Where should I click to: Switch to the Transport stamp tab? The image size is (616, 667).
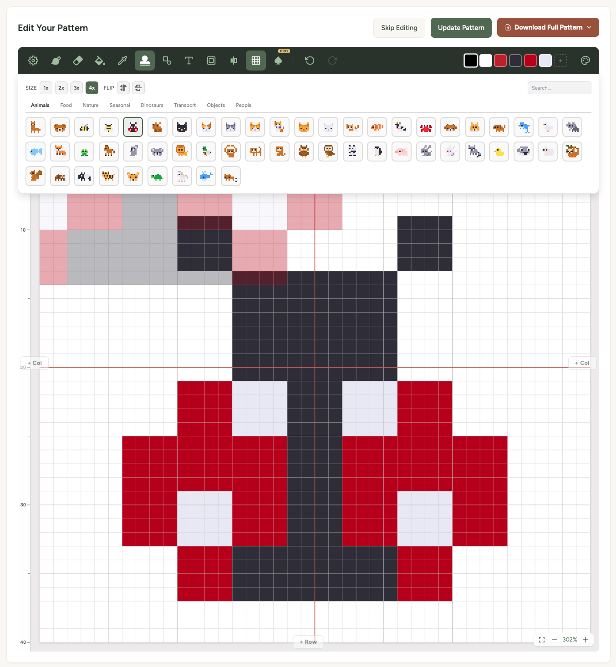[x=185, y=105]
